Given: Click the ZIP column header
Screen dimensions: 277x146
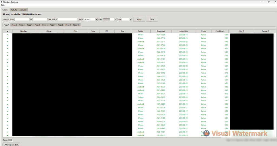Looking at the screenshot, I should (107, 31).
